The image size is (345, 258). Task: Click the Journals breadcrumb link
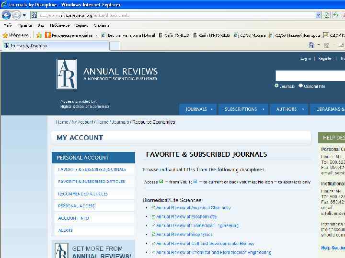(x=120, y=122)
